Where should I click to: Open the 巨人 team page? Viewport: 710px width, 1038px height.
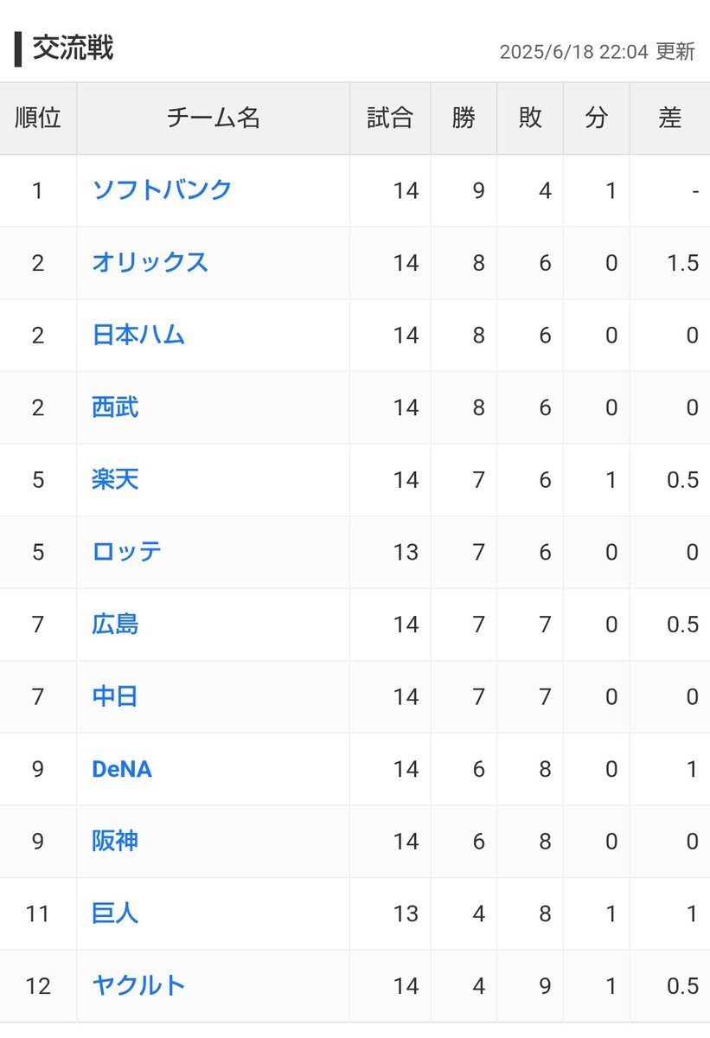[115, 913]
